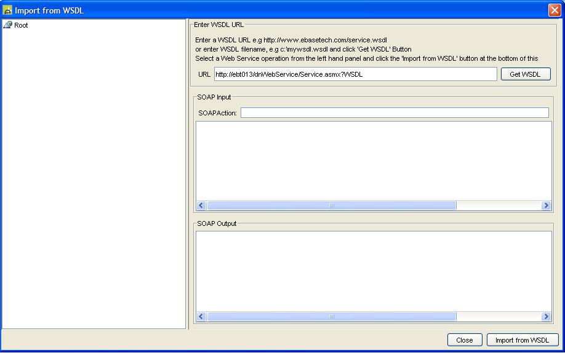Focus the WSDL URL input field
The width and height of the screenshot is (565, 353).
pyautogui.click(x=355, y=74)
